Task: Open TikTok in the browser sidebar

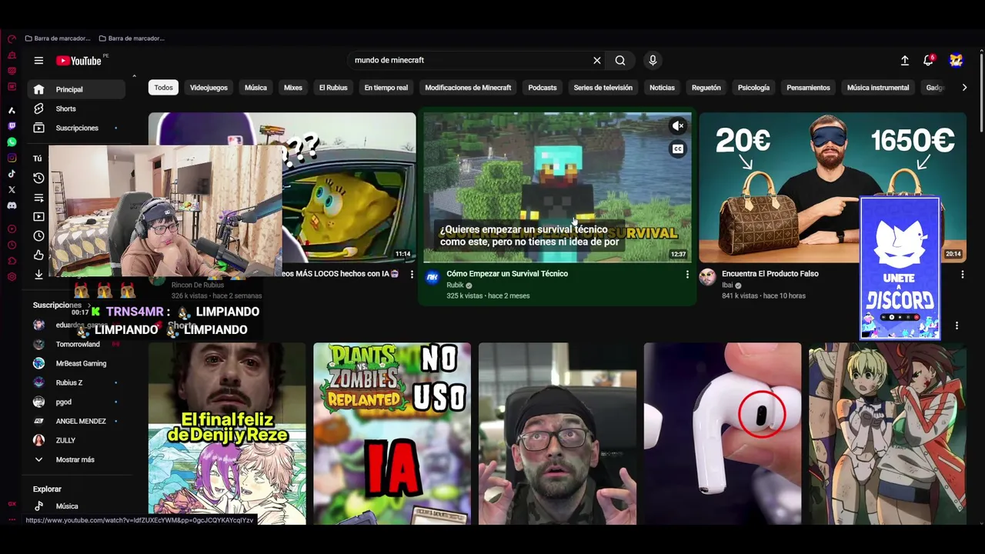Action: tap(12, 174)
